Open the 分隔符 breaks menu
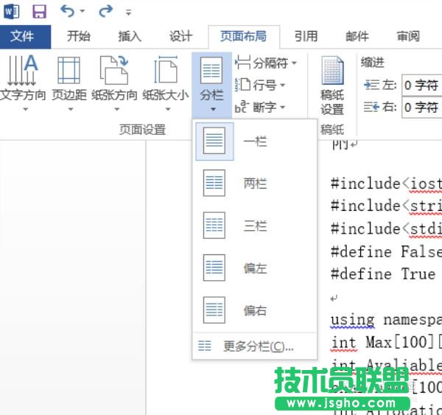Viewport: 442px width, 415px height. point(266,63)
